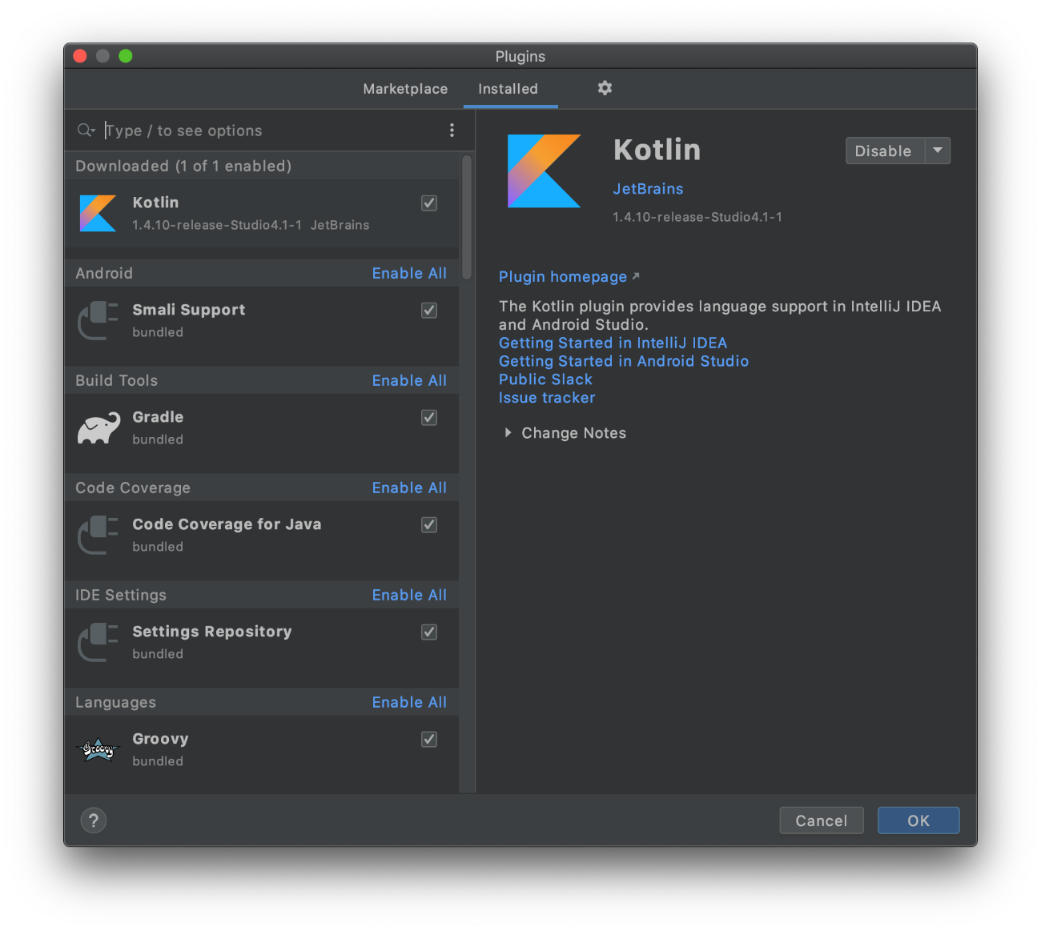
Task: Toggle the Smali Support checkbox
Action: coord(429,311)
